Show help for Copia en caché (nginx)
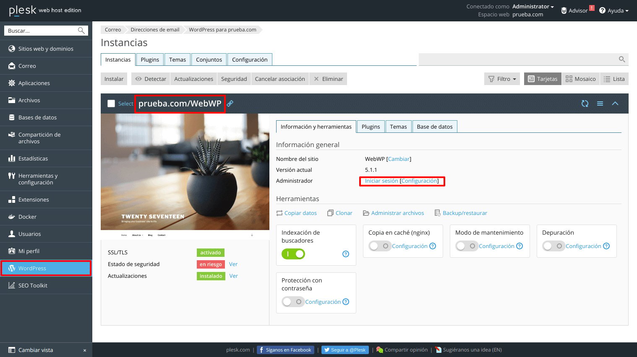This screenshot has height=357, width=637. click(x=433, y=246)
